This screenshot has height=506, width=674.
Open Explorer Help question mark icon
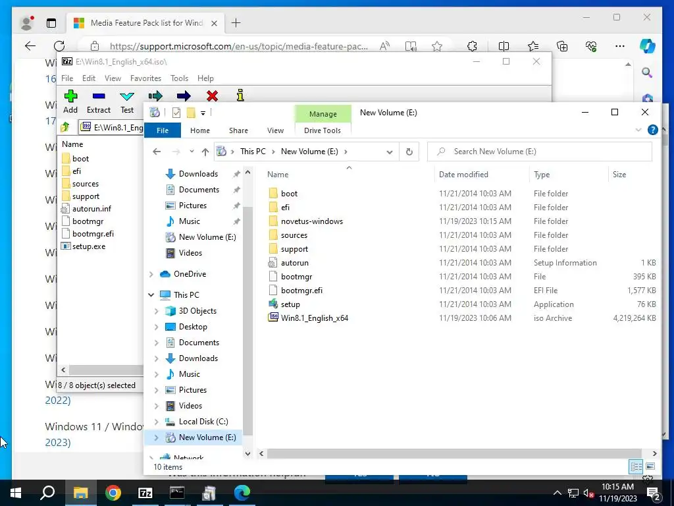point(652,130)
